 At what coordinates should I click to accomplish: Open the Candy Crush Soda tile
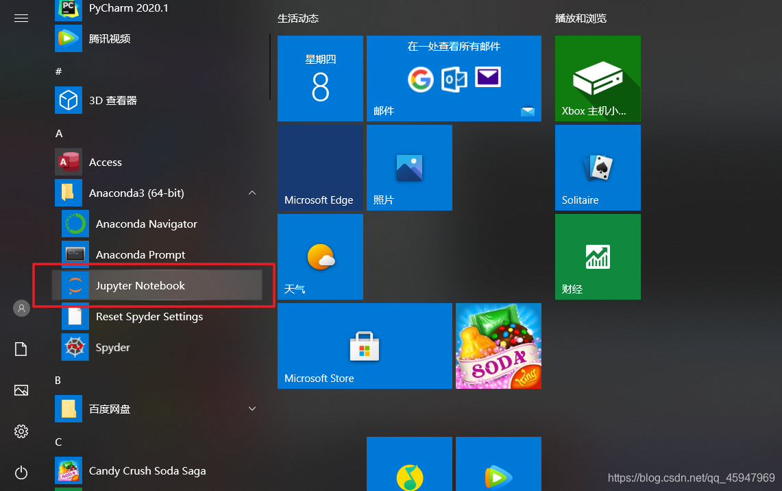pos(498,346)
